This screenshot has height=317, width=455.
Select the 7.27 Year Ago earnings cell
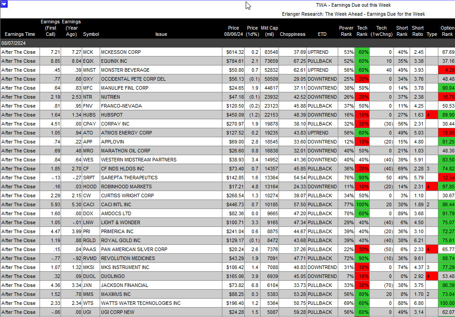(71, 52)
